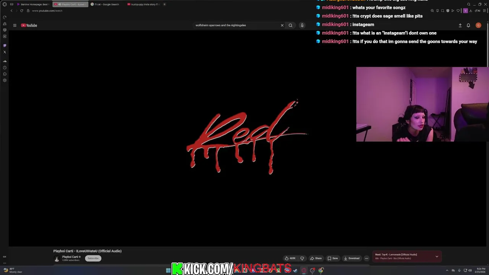Click the address bar showing youtube.com/watch
This screenshot has height=275, width=489.
[x=47, y=11]
